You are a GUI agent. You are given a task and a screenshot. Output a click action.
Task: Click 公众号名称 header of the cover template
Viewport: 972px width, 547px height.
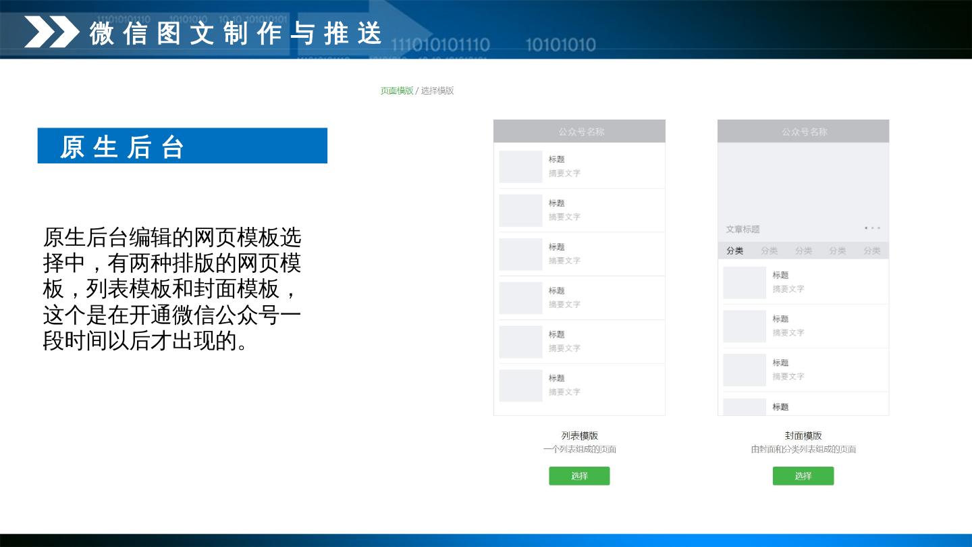(x=803, y=132)
